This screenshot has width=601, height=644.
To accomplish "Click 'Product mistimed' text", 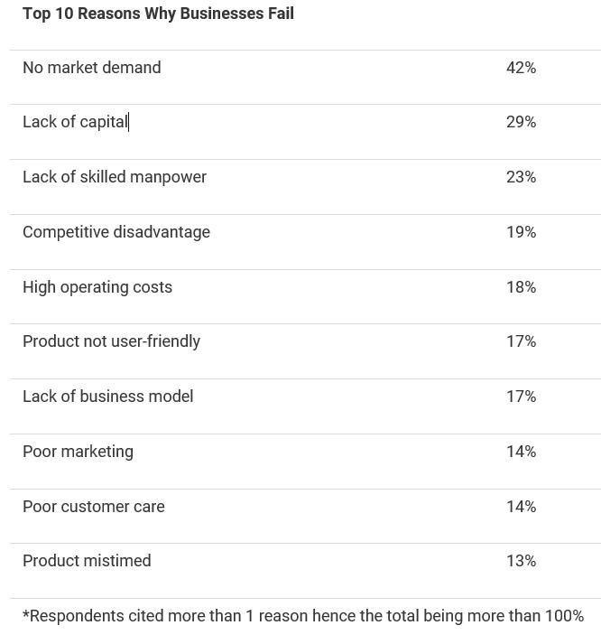I will click(87, 561).
